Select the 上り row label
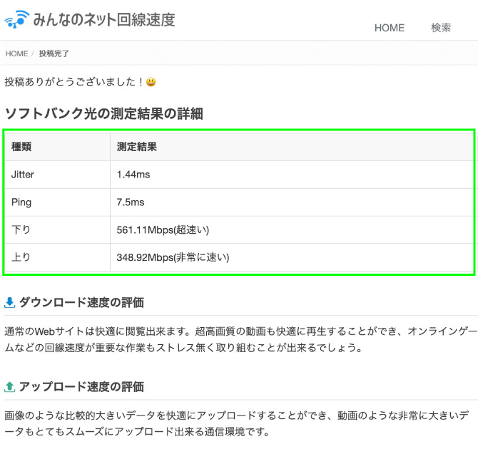Screen dimensions: 478x449 (21, 257)
